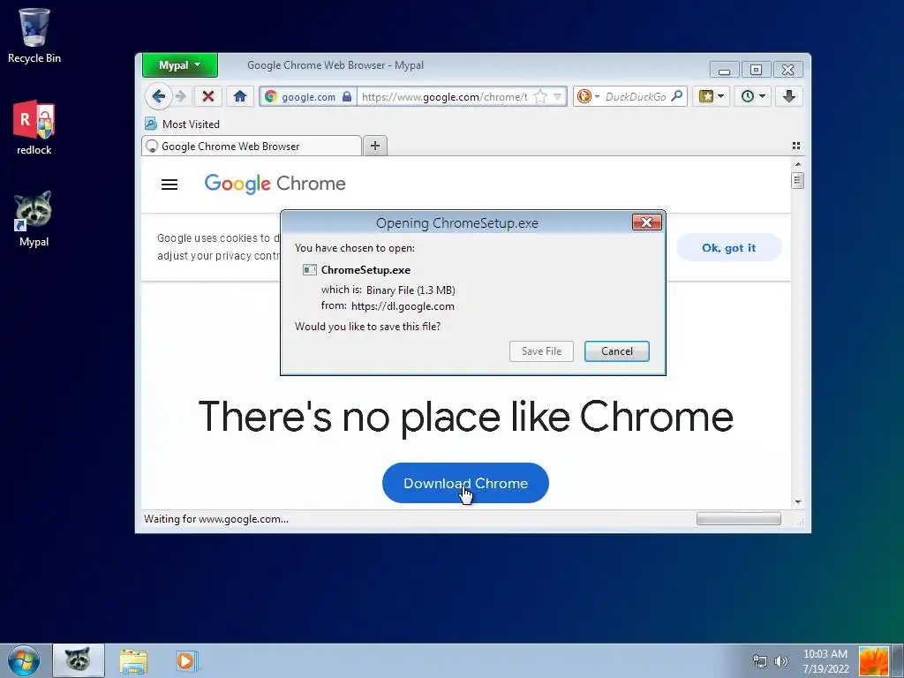Click the status bar loading progress bar
This screenshot has height=678, width=904.
click(739, 519)
